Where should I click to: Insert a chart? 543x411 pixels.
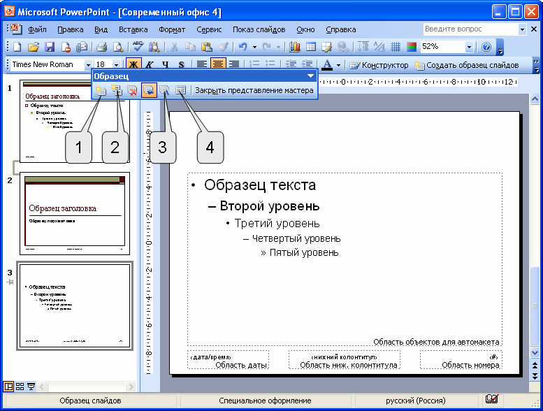pos(294,47)
